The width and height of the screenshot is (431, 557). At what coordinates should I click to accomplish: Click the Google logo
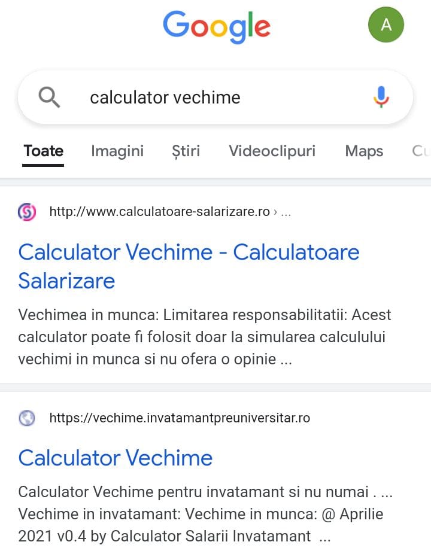point(217,26)
